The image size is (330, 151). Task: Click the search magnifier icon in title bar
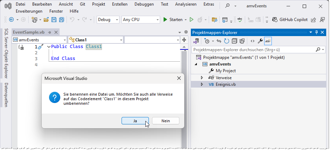point(227,6)
